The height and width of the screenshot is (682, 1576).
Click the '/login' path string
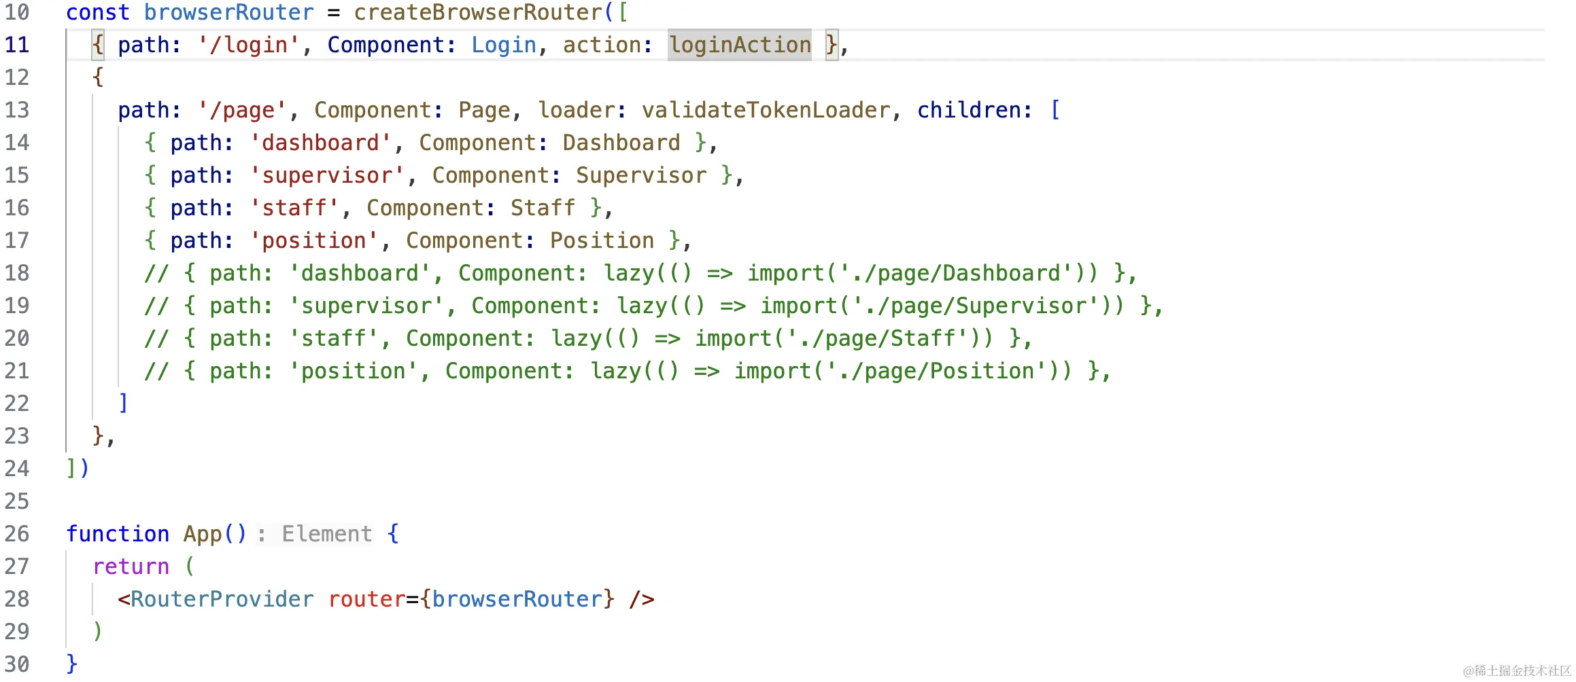coord(249,45)
